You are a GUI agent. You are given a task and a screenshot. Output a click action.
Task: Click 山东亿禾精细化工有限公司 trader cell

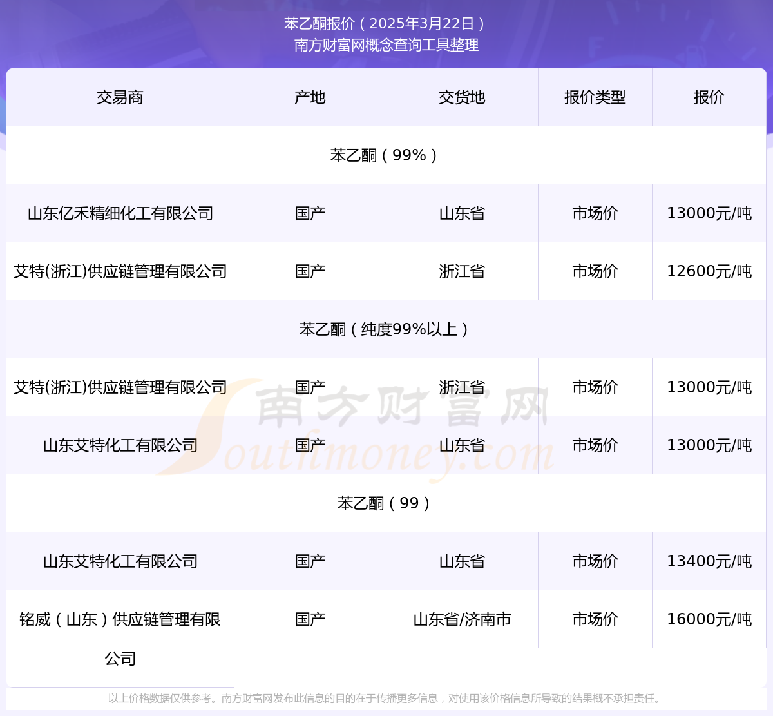(120, 213)
